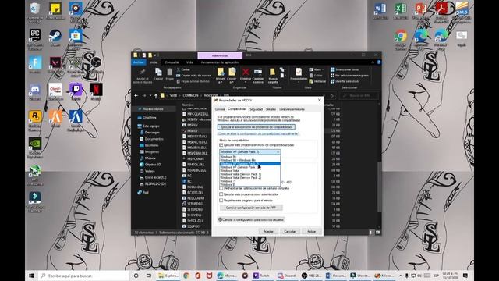The image size is (499, 281).
Task: Open the compatibility mode Windows version combo box
Action: (x=249, y=152)
